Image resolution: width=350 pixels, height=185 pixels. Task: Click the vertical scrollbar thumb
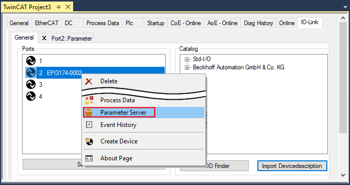coord(343,78)
